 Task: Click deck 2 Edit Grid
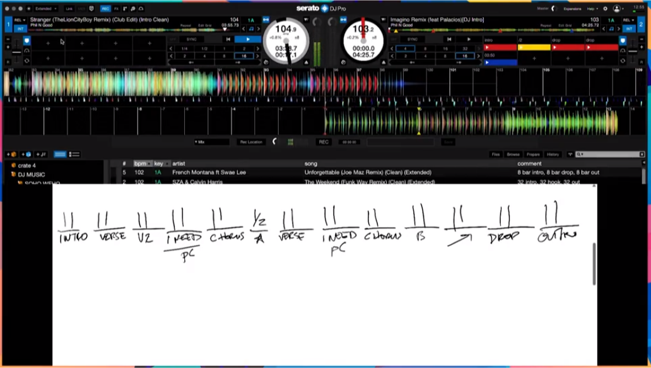coord(565,26)
